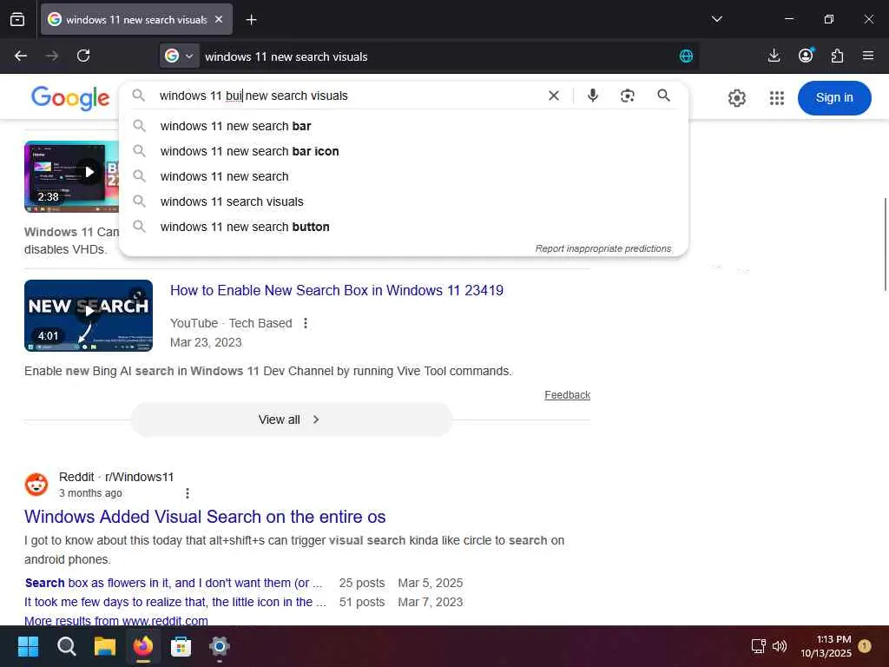Viewport: 889px width, 667px height.
Task: Open a new tab with the plus button
Action: tap(251, 20)
